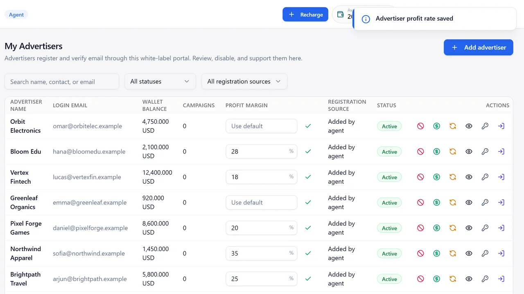
Task: Click the login arrow icon for Pixel Forge Games
Action: coord(501,228)
